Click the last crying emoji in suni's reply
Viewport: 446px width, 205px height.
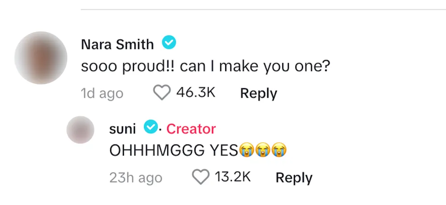click(x=279, y=151)
